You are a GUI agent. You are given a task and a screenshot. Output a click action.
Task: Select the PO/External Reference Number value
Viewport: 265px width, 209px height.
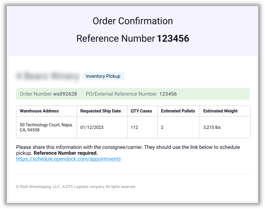click(x=168, y=94)
